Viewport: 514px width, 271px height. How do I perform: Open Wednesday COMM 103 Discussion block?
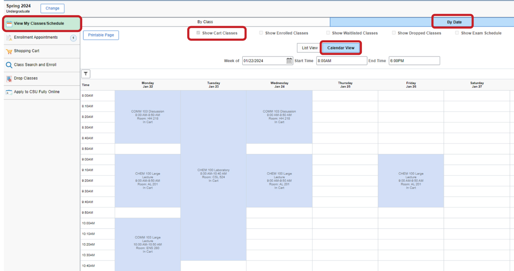tap(279, 117)
